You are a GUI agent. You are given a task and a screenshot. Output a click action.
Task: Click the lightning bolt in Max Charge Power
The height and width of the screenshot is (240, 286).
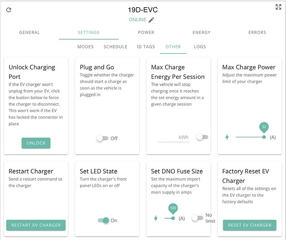pyautogui.click(x=227, y=137)
